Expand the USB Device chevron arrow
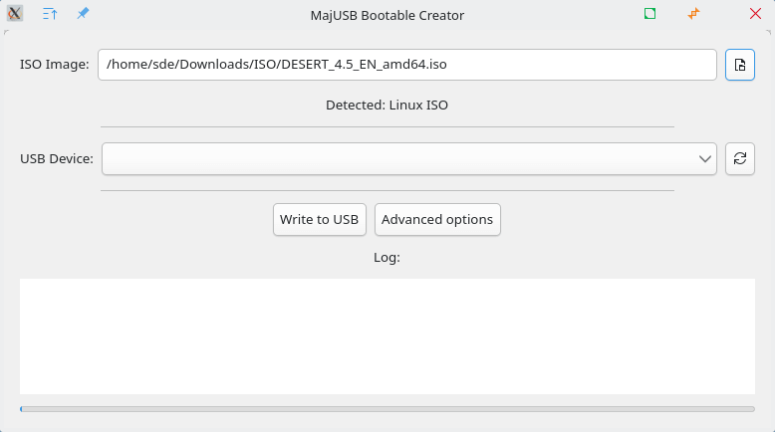This screenshot has width=775, height=432. (705, 158)
